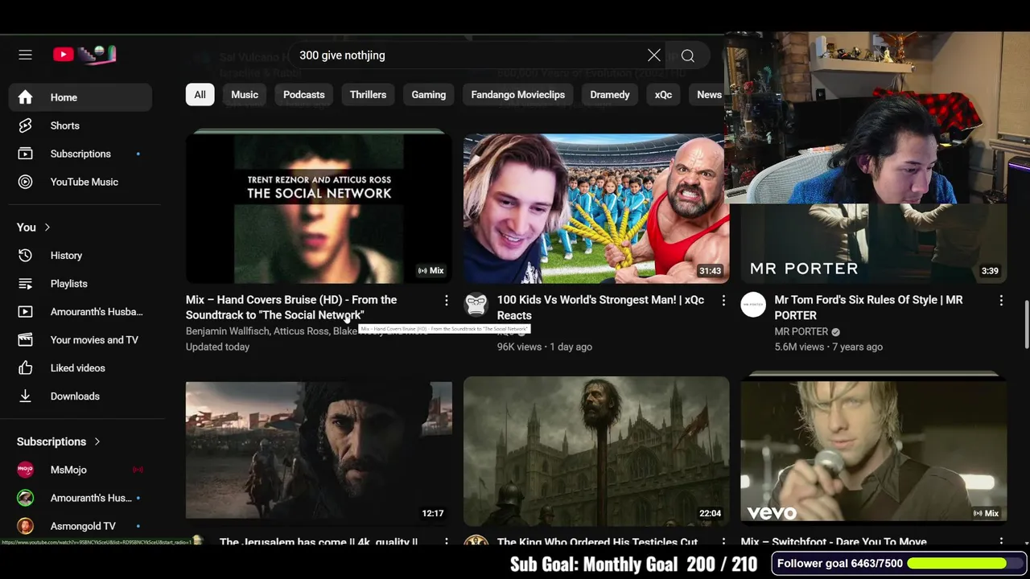Screen dimensions: 1030x579
Task: Open title 'The King Who Ordered His Testicles Cut'
Action: coord(597,542)
